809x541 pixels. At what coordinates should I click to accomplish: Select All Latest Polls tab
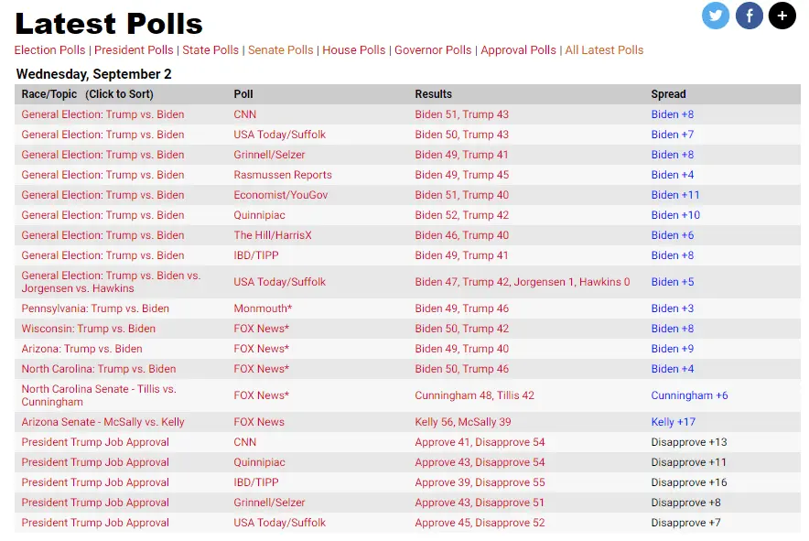coord(604,50)
